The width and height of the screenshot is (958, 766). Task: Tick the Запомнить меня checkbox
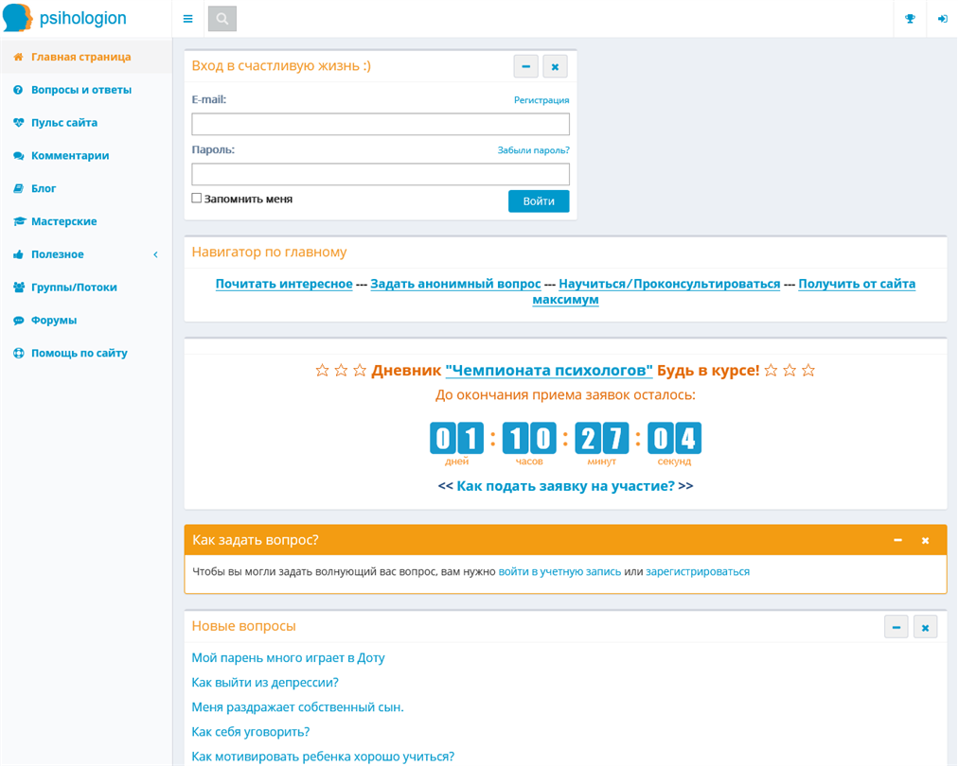point(197,198)
